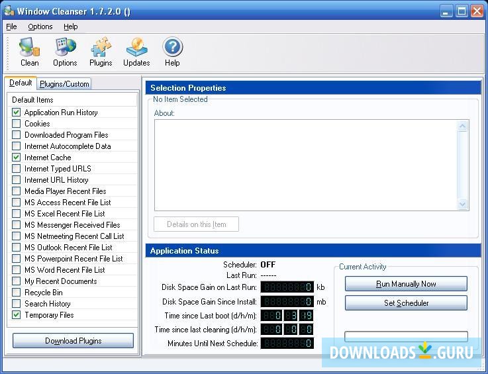488x374 pixels.
Task: Uncheck Application Run History
Action: click(16, 113)
